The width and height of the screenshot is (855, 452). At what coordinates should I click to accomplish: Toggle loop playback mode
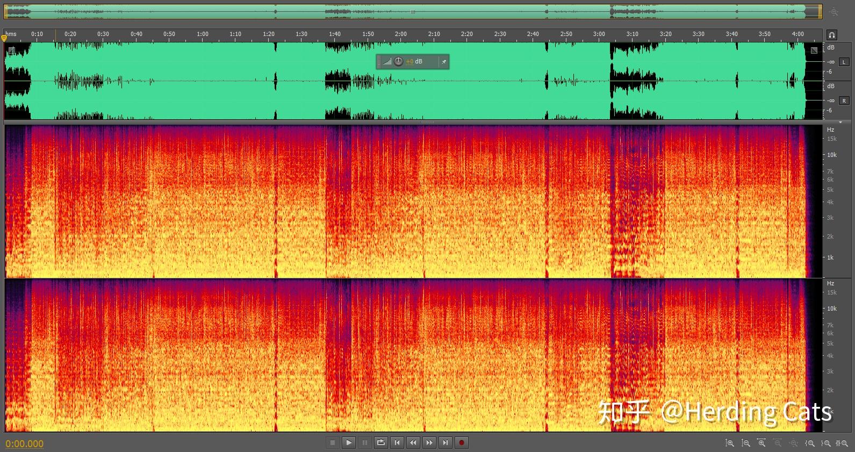point(381,443)
